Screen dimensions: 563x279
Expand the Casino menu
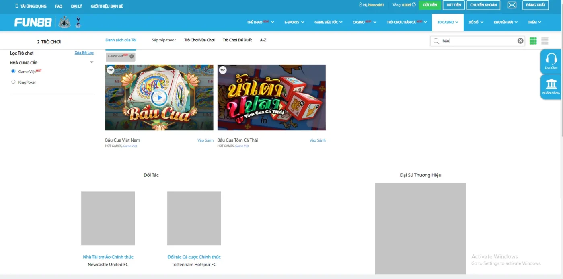[x=364, y=22]
